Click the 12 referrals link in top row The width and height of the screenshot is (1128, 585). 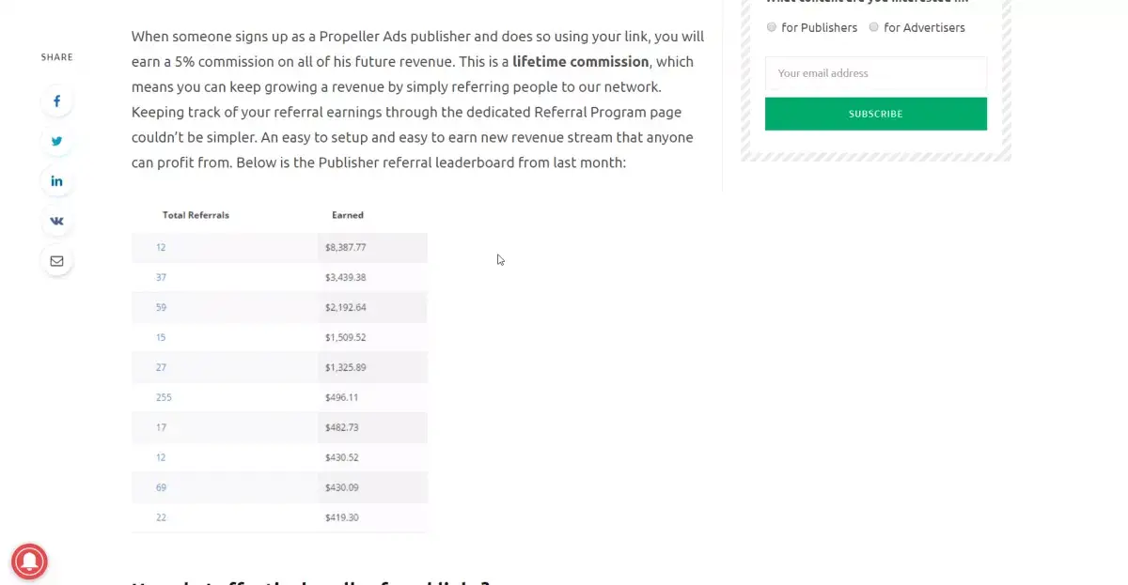tap(161, 247)
